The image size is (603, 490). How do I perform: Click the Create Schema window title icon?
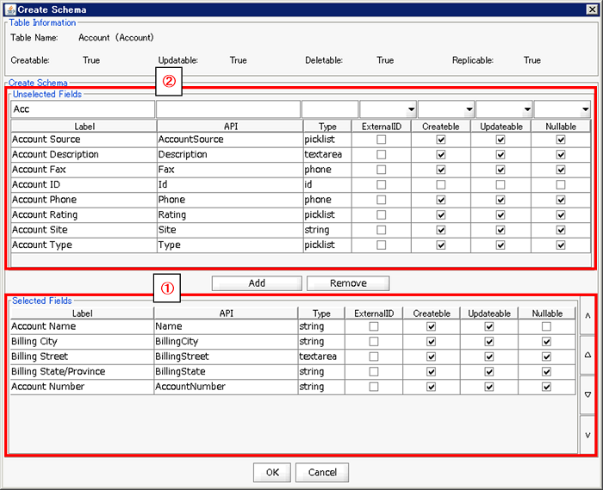(9, 9)
